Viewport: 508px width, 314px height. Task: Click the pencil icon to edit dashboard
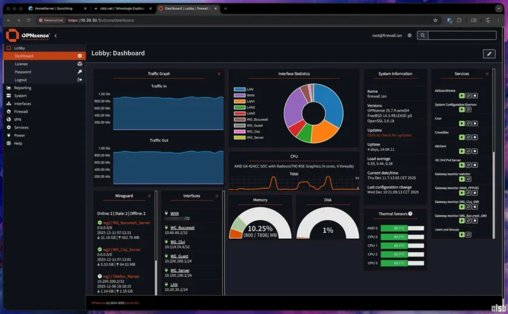coord(489,54)
